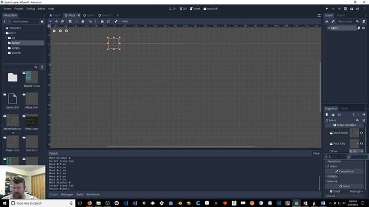The height and width of the screenshot is (207, 369).
Task: Select the Rotate Mode tool
Action: coord(63,21)
